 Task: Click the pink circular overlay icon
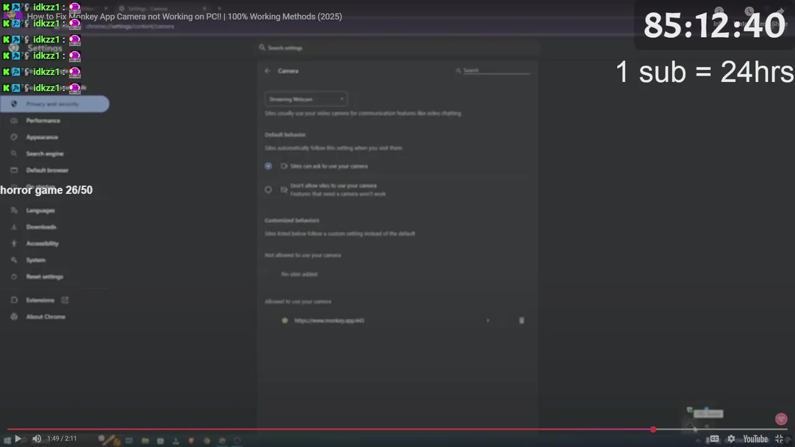(781, 419)
